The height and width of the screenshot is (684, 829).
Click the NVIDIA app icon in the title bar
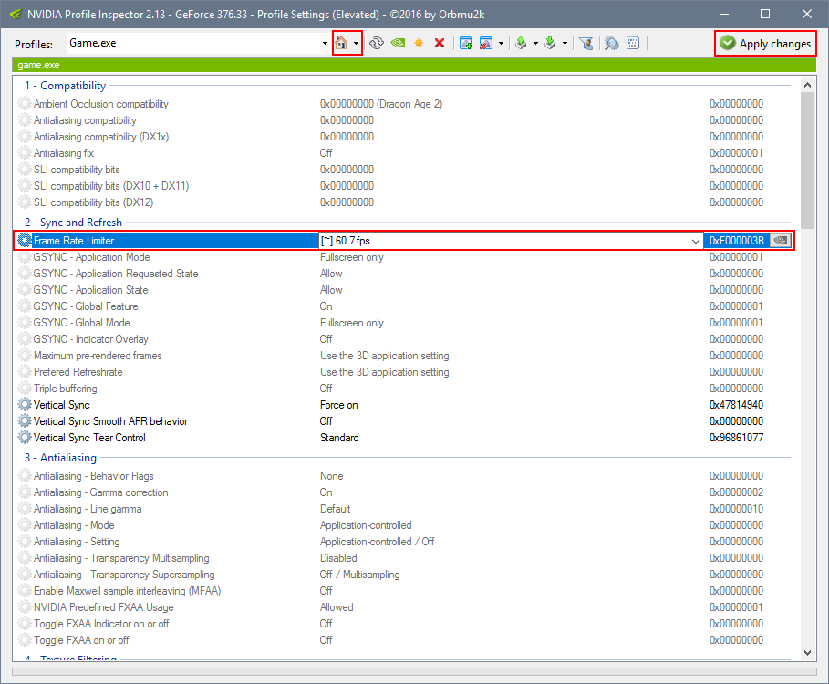pos(16,14)
